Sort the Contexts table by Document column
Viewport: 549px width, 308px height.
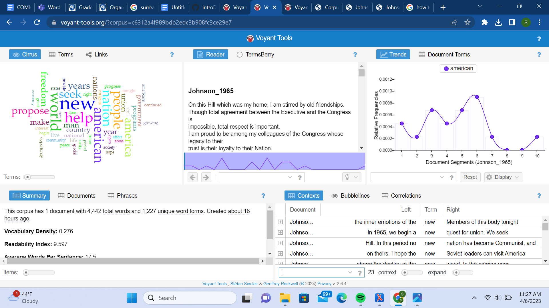click(303, 210)
